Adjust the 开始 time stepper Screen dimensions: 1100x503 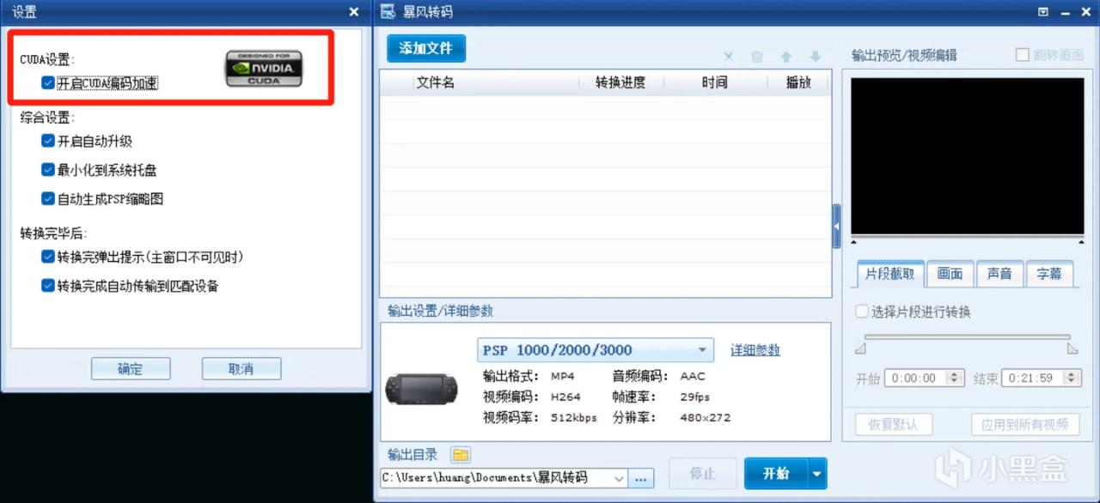[x=955, y=378]
